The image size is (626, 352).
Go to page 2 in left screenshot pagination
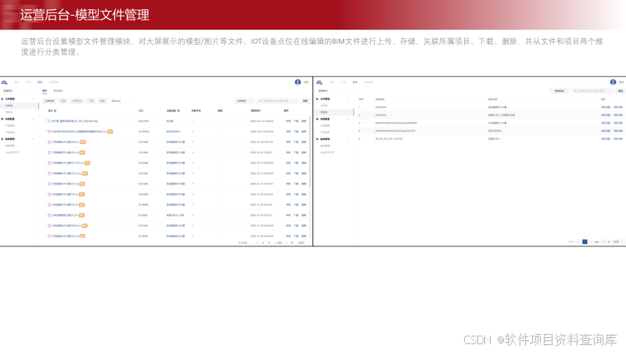263,242
